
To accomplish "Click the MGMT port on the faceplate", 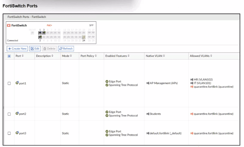I will click(33, 33).
